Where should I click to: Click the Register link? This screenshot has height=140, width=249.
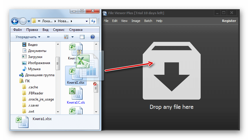pyautogui.click(x=229, y=21)
